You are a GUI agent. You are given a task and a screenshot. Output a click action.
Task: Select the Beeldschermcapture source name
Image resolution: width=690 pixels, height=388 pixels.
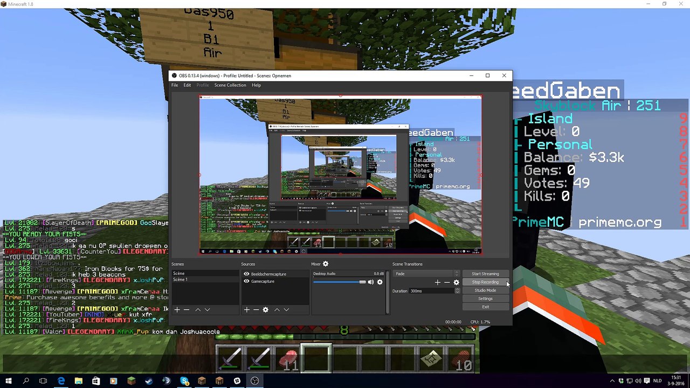[x=268, y=274]
